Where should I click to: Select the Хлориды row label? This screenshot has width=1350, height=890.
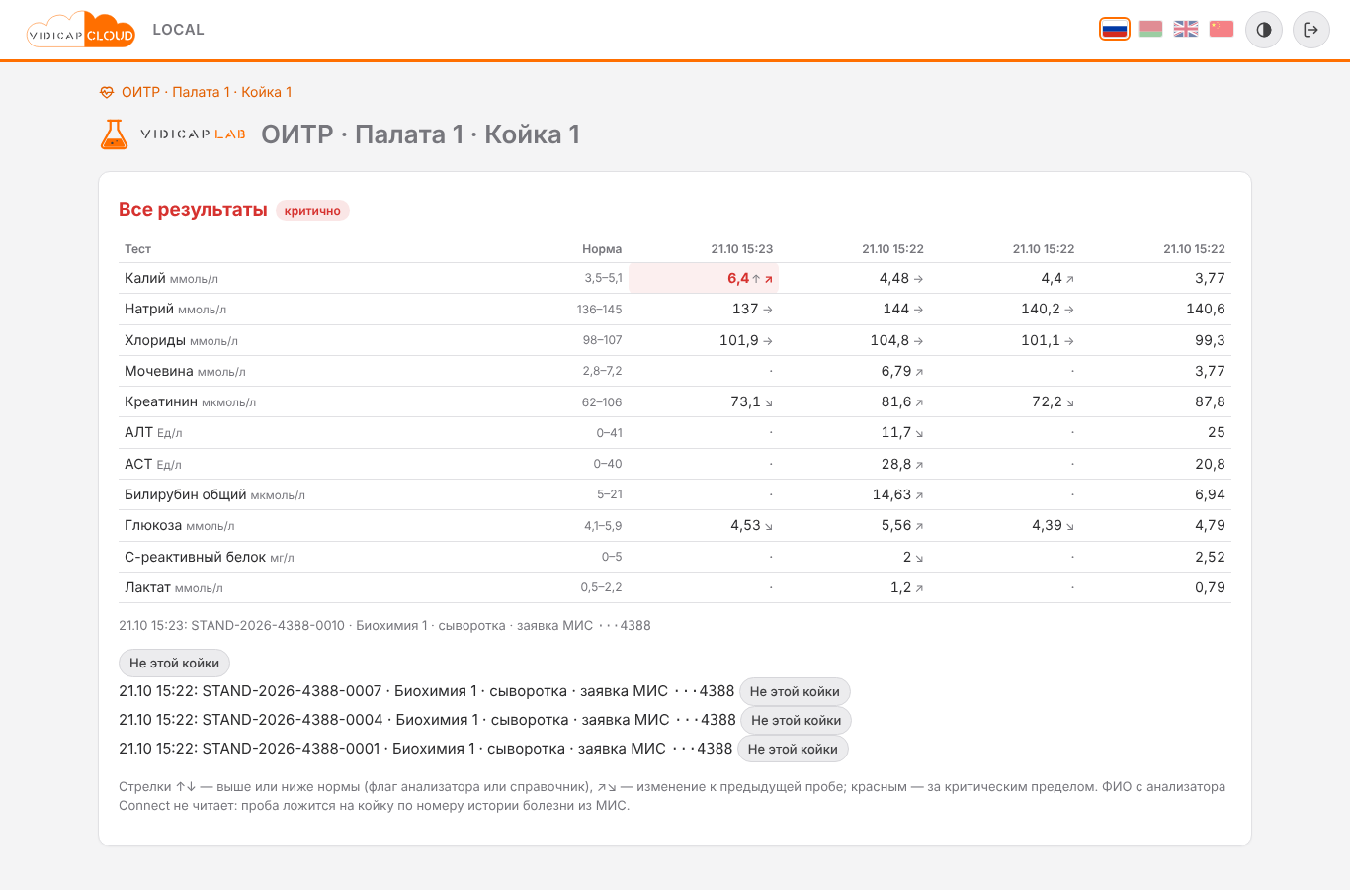[x=155, y=340]
